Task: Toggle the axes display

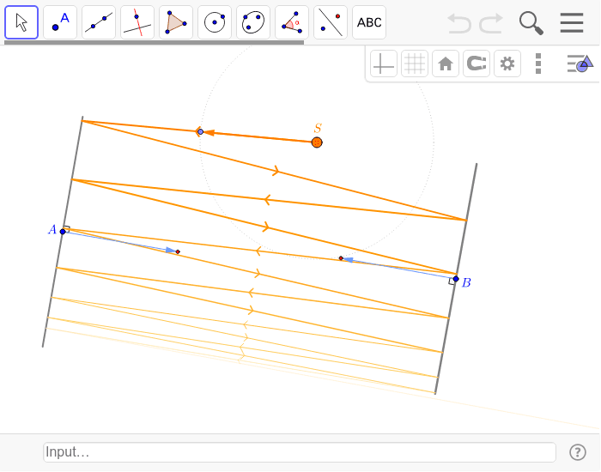Action: coord(384,64)
